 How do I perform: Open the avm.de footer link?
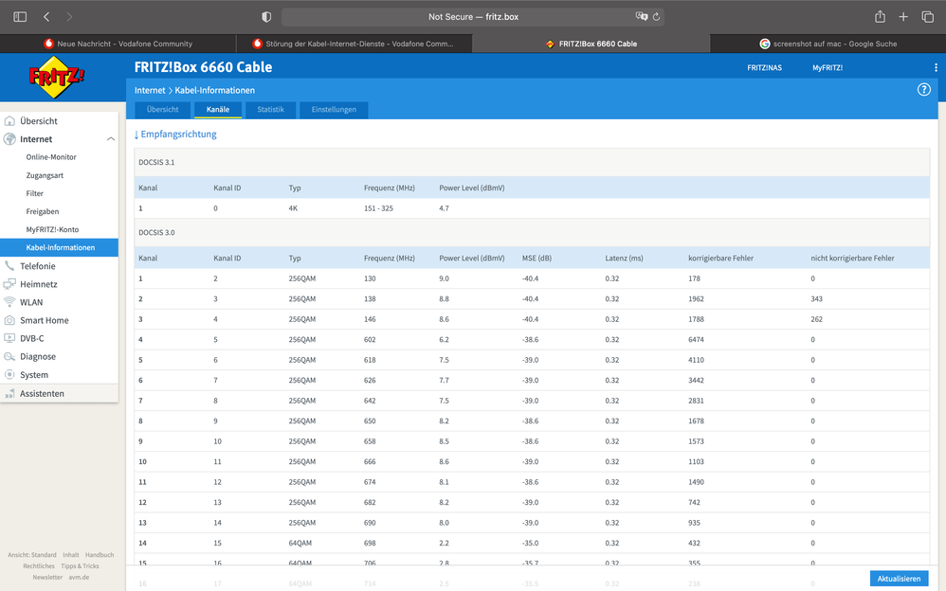79,577
